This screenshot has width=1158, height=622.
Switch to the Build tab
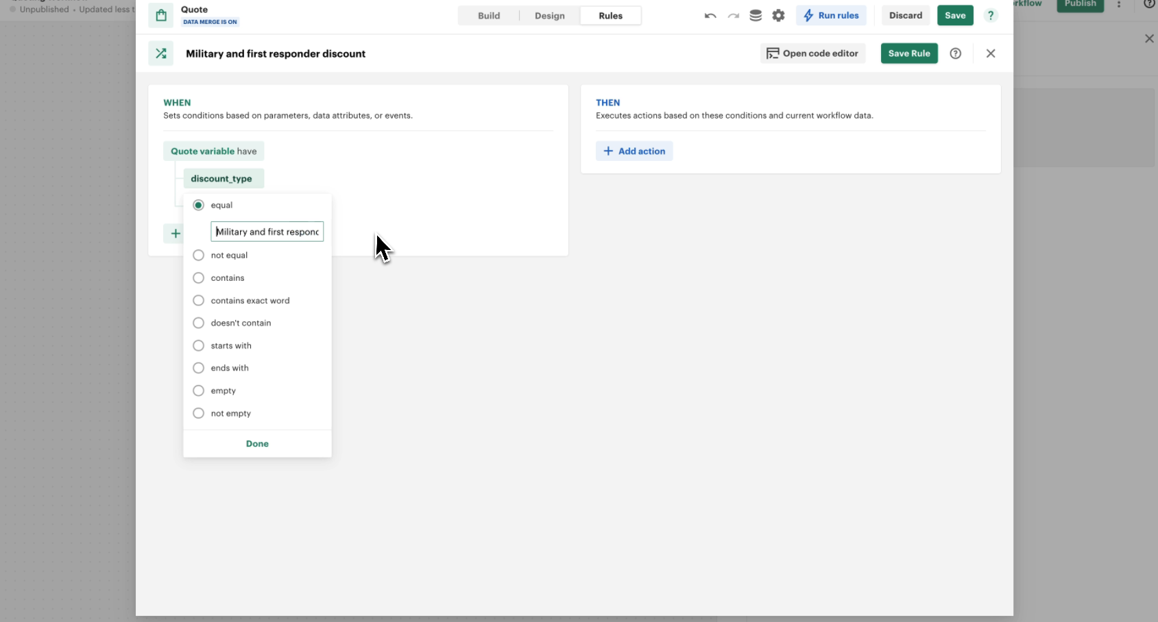tap(489, 16)
